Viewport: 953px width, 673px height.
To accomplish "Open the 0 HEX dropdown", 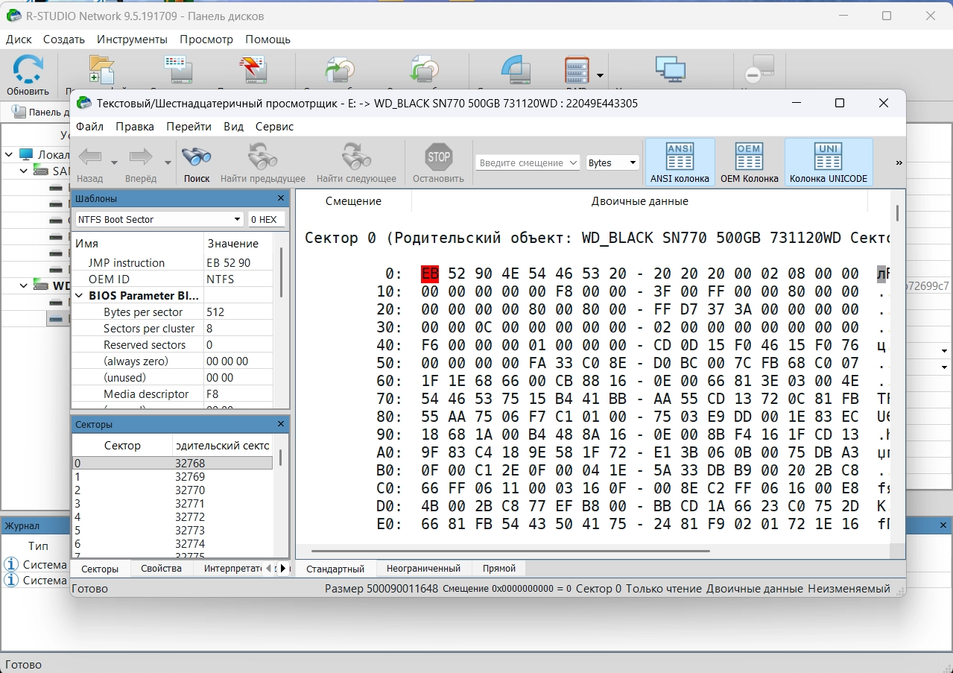I will 266,219.
